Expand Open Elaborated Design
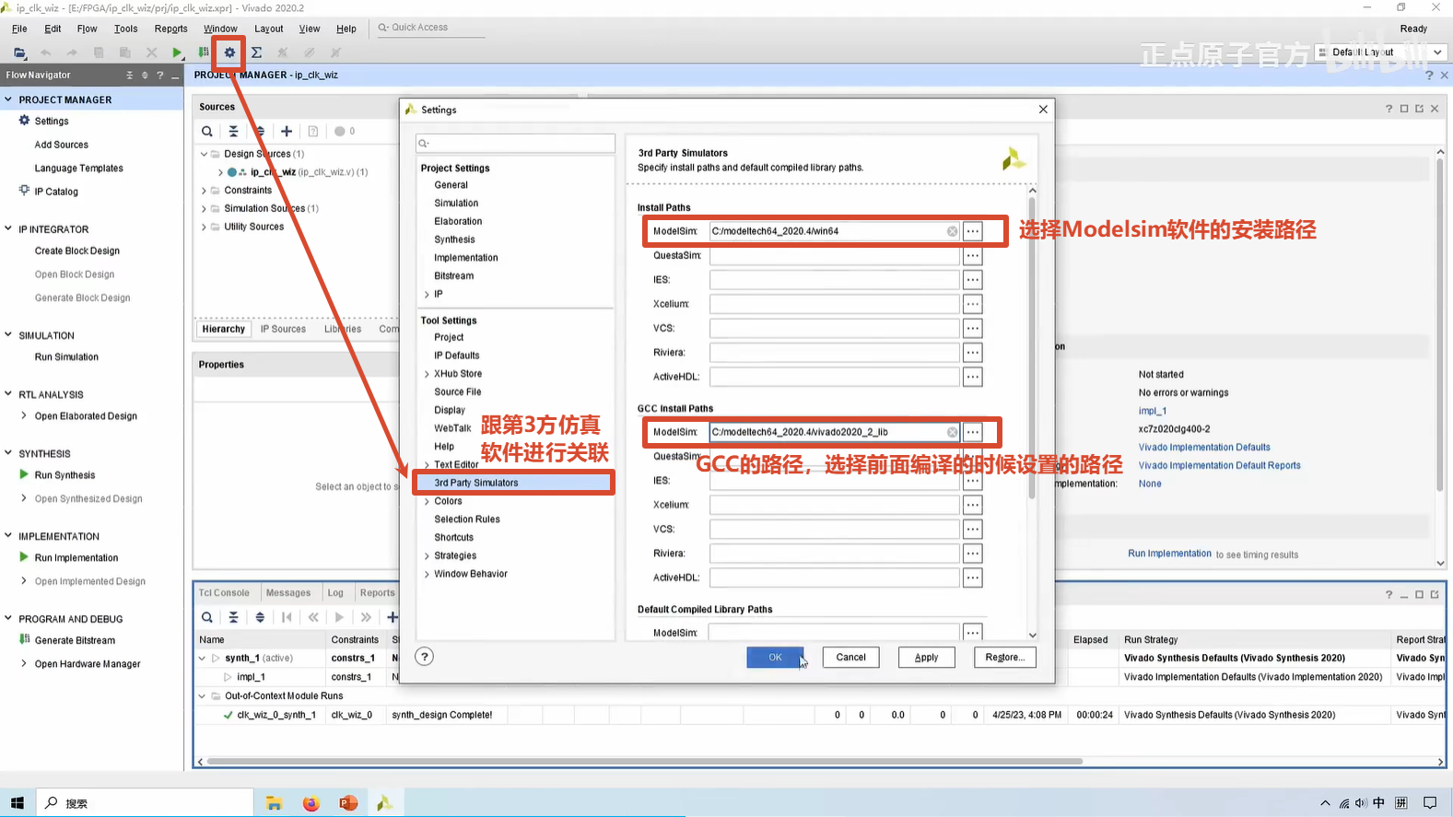This screenshot has width=1453, height=817. pos(24,415)
